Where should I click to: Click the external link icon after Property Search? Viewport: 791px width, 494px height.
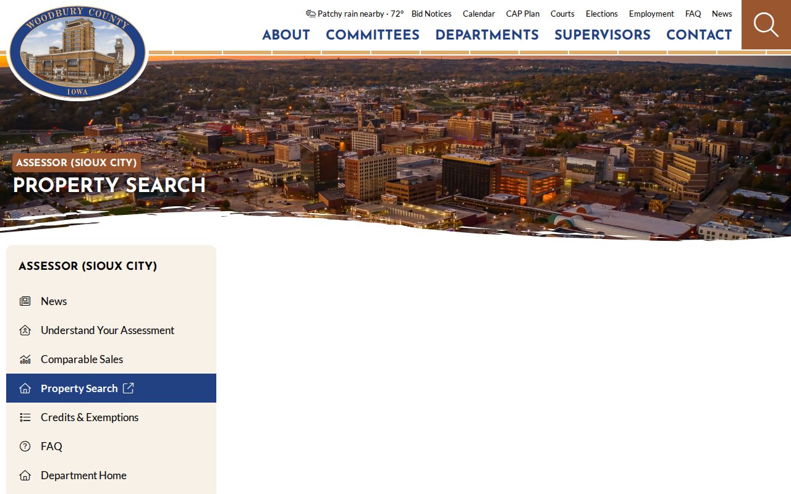point(128,388)
